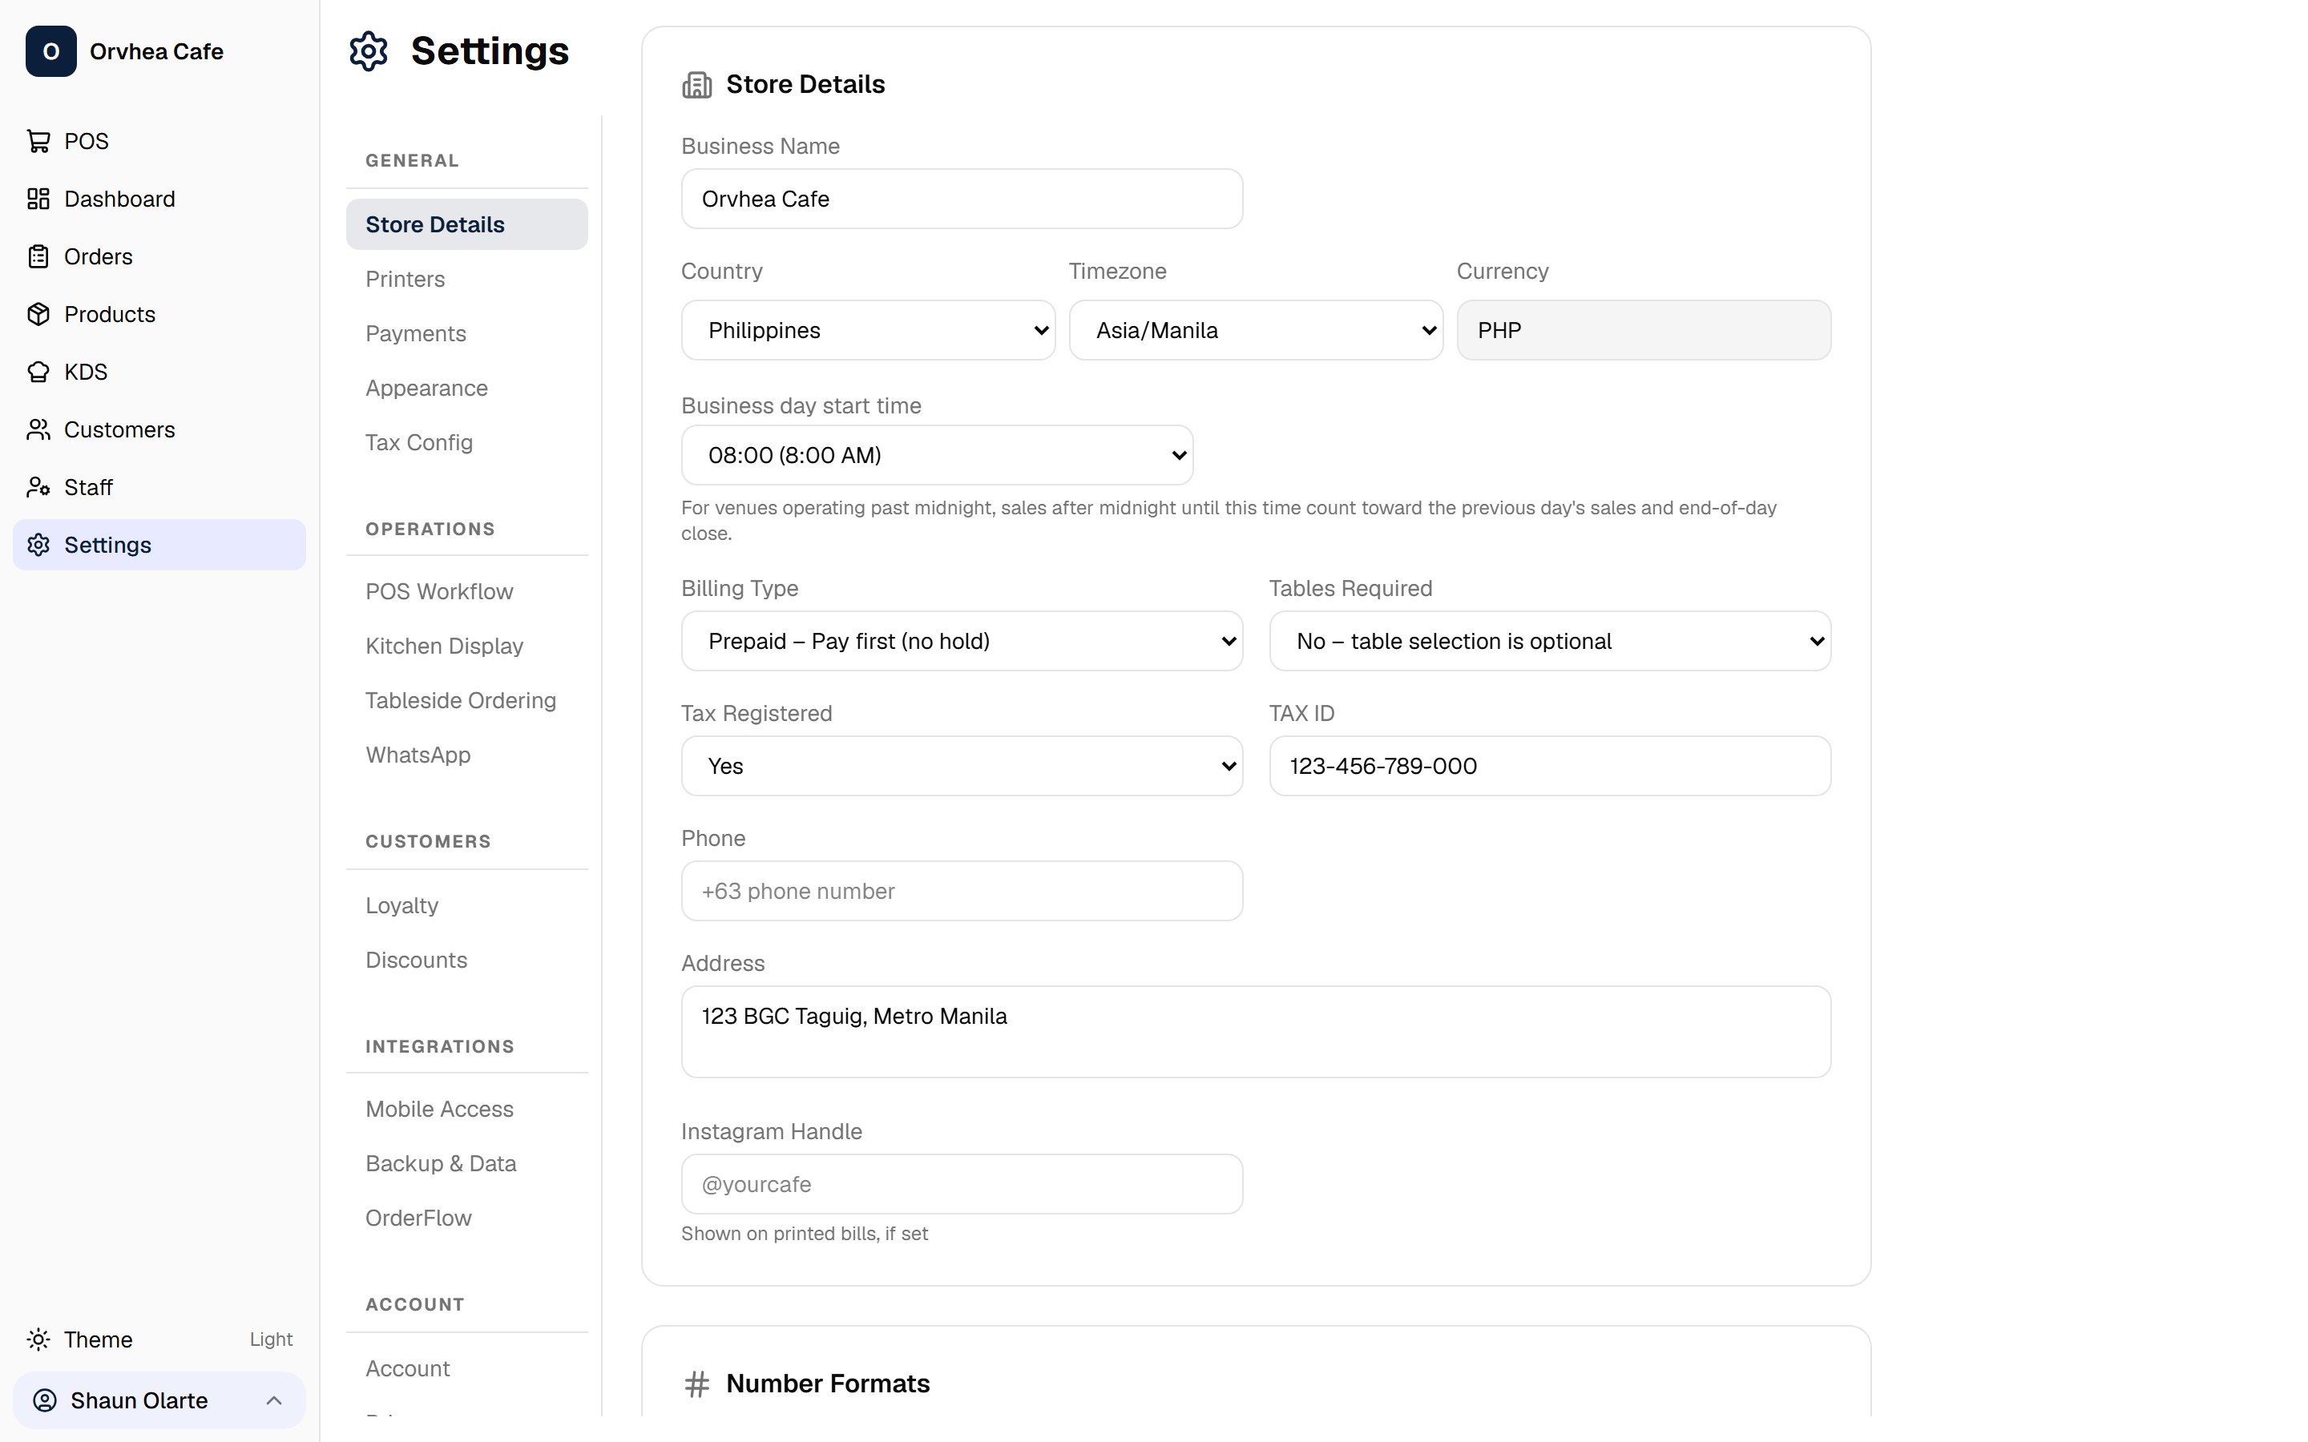The image size is (2308, 1442).
Task: Open the Tables Required dropdown
Action: click(1550, 641)
